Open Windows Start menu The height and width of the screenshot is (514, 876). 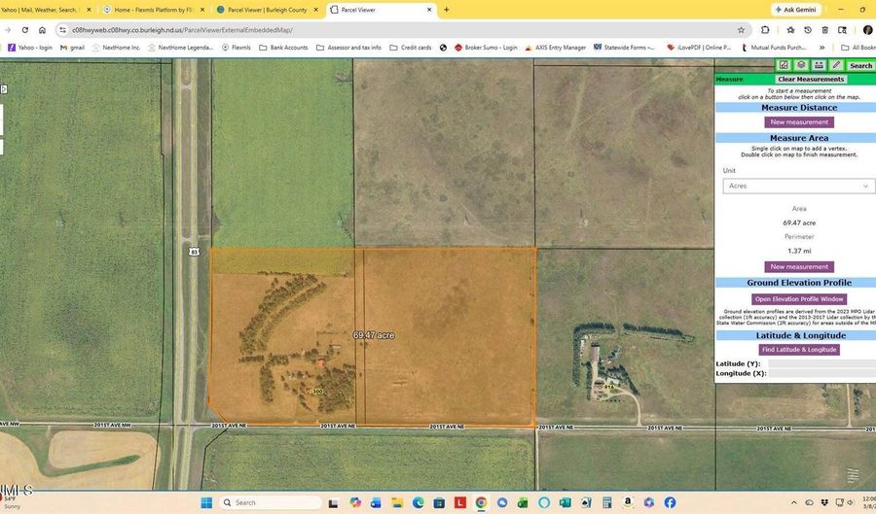[206, 503]
